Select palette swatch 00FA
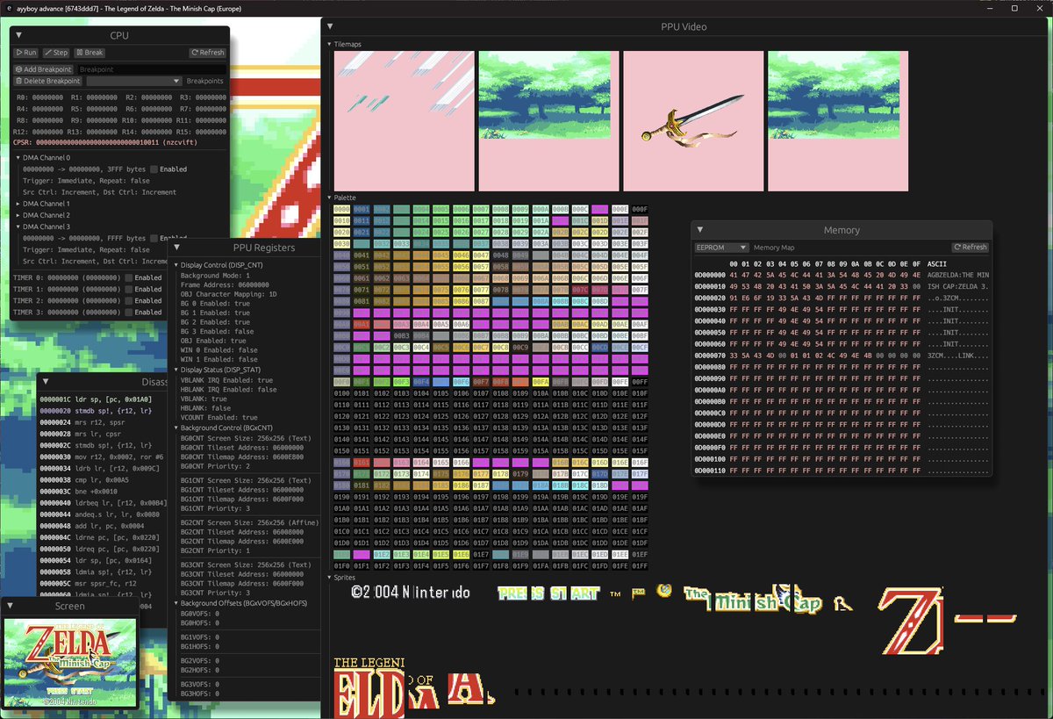The height and width of the screenshot is (719, 1053). point(540,382)
